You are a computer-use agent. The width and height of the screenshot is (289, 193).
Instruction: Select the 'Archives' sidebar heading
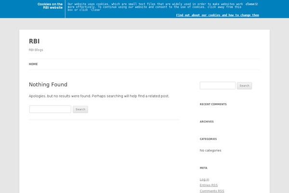click(207, 122)
